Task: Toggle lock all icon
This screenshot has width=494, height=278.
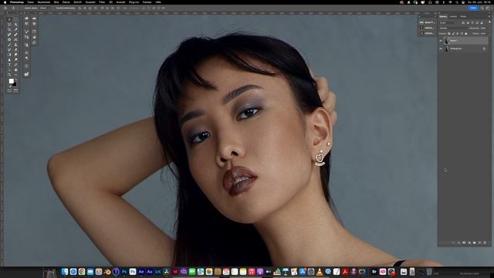Action: tap(466, 34)
